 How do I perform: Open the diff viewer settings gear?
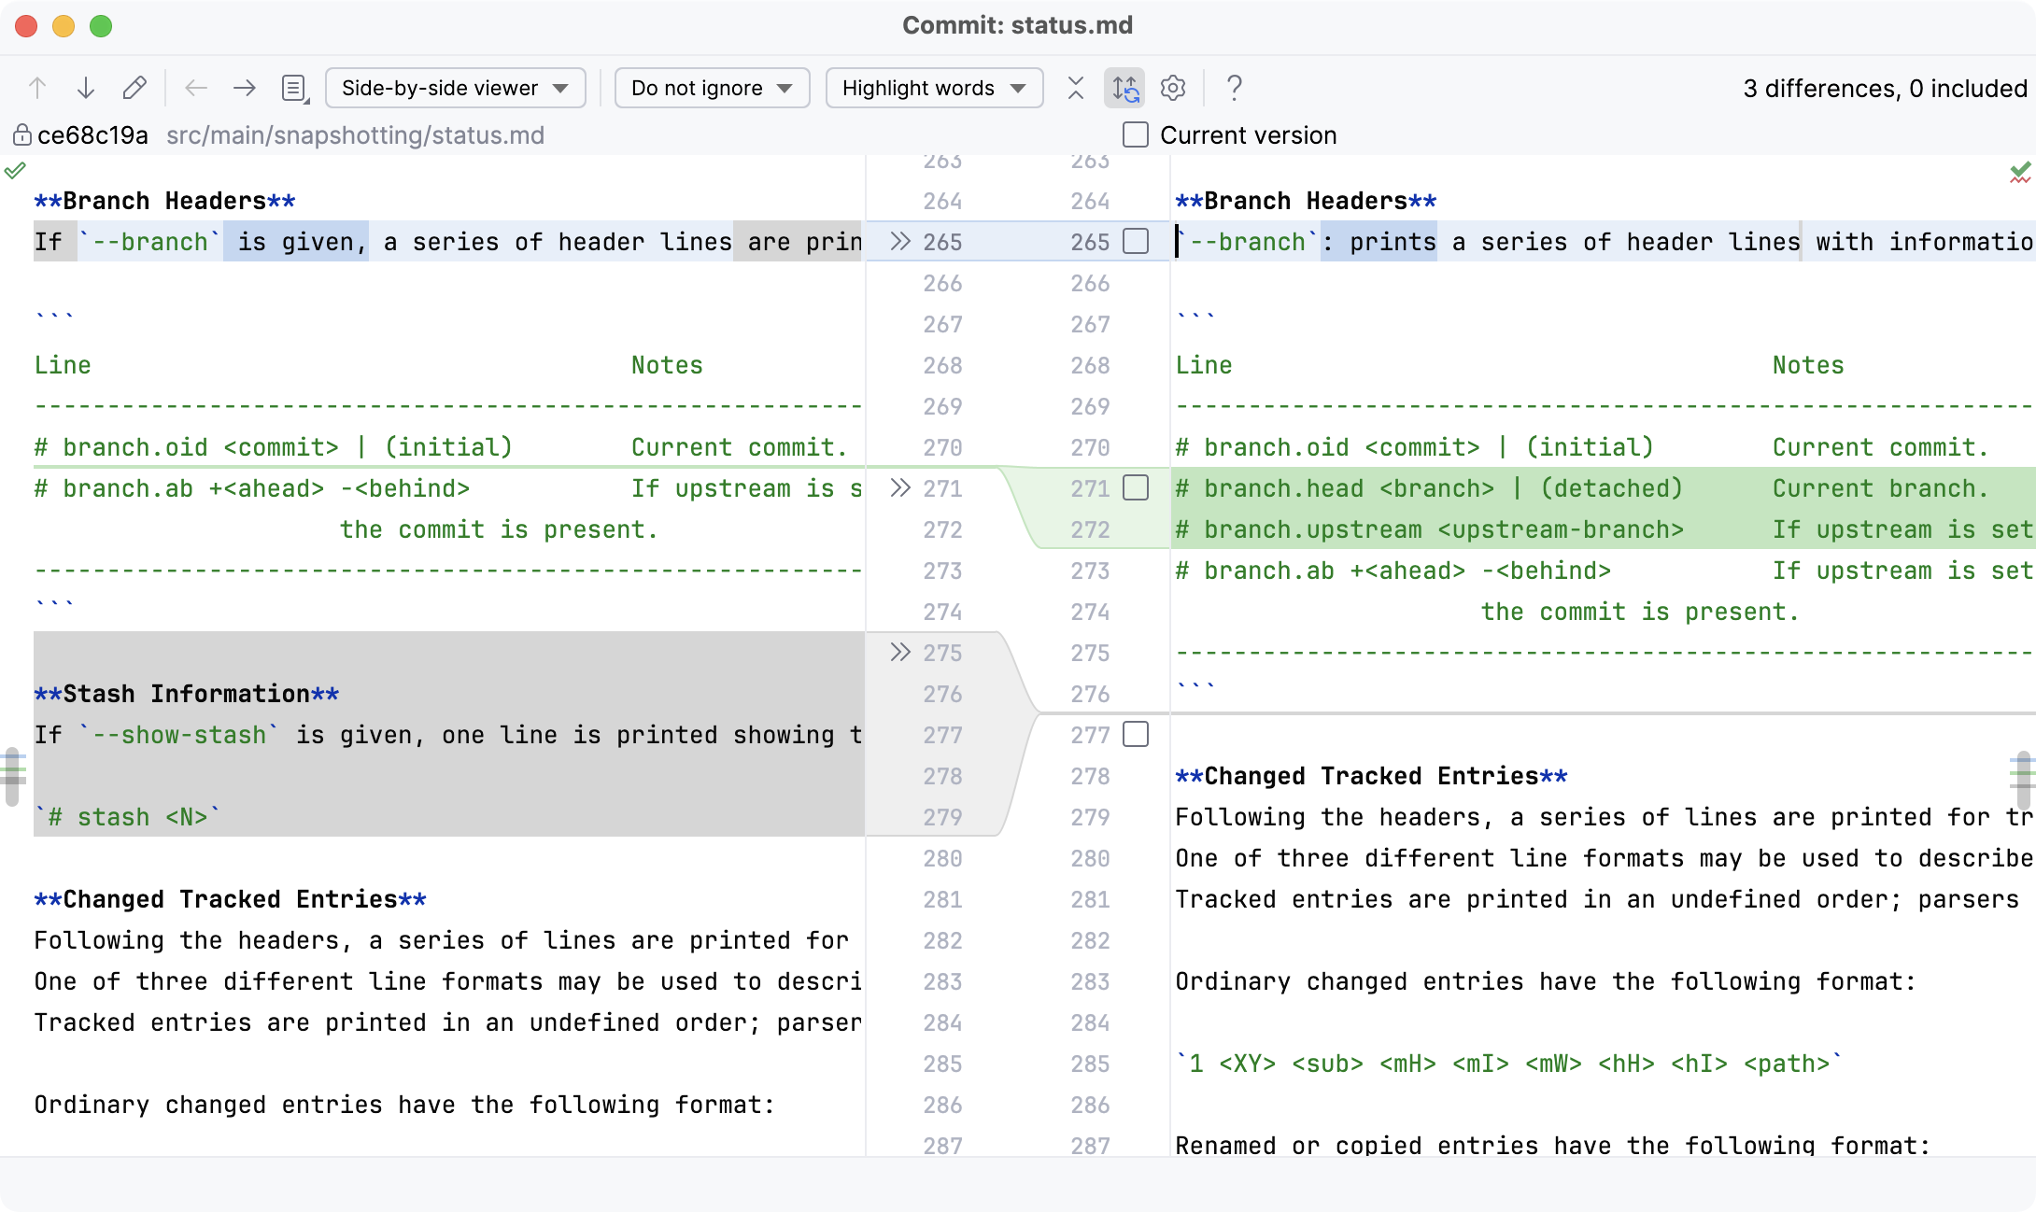tap(1173, 88)
